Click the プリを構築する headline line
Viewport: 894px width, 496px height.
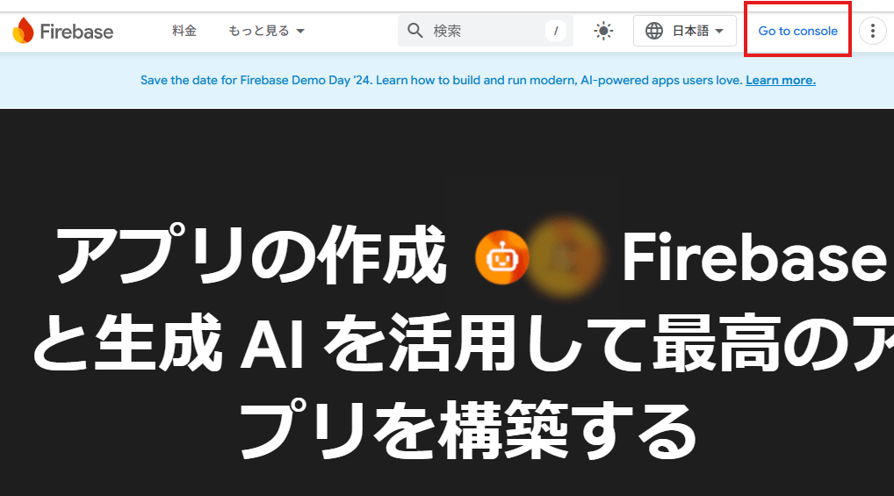tap(467, 430)
